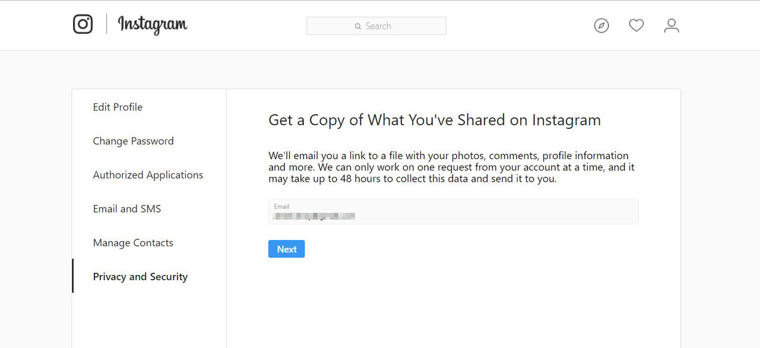Open the profile person icon
Image resolution: width=760 pixels, height=348 pixels.
672,26
